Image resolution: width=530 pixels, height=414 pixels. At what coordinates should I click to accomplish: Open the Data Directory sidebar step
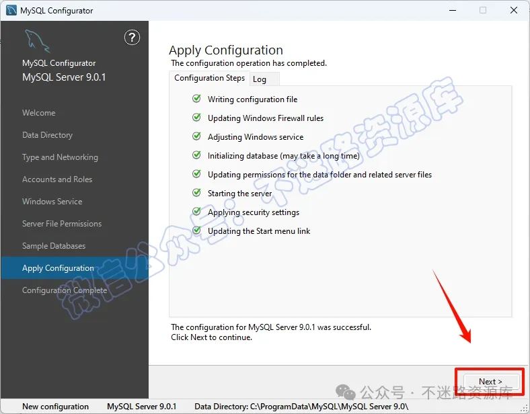(47, 135)
